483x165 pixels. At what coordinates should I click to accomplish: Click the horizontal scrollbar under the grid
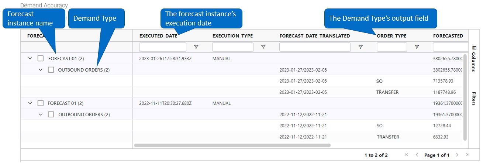tap(232, 145)
